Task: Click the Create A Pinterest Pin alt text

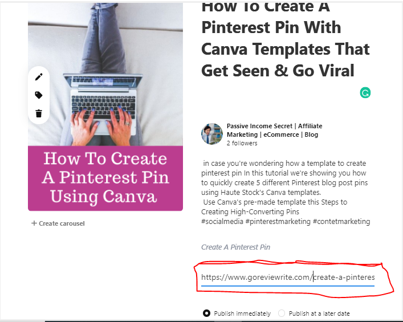Action: coord(235,247)
